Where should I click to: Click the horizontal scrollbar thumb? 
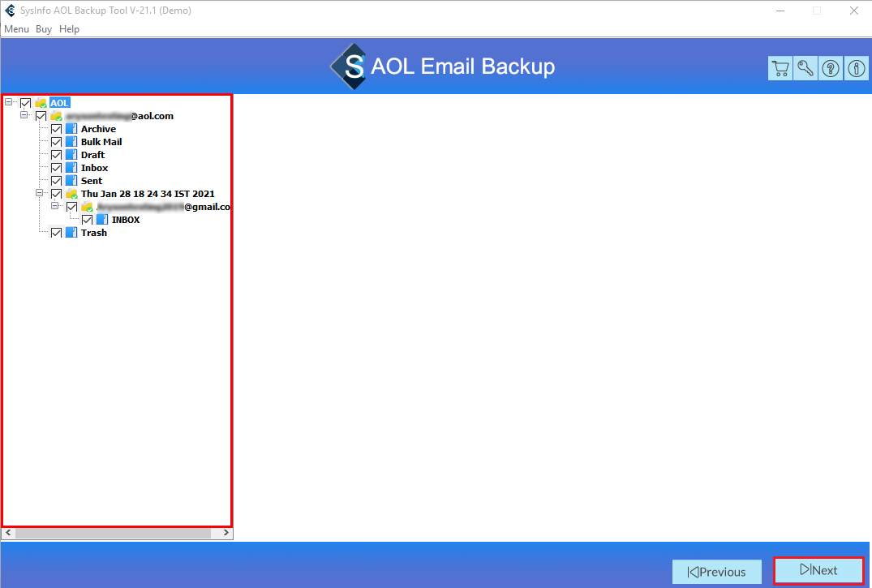coord(113,533)
